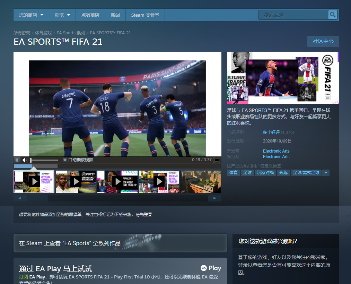The image size is (351, 284).
Task: Seek in the video progress bar
Action: (36, 166)
